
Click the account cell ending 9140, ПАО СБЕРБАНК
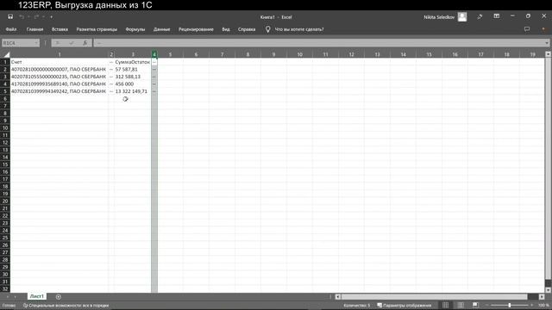coord(60,84)
